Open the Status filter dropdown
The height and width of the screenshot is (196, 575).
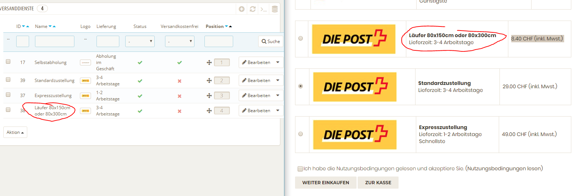(x=140, y=42)
